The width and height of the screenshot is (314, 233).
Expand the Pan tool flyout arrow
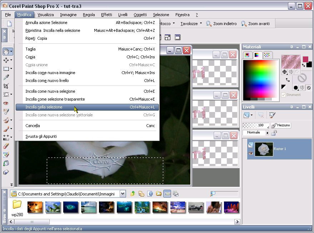point(11,52)
